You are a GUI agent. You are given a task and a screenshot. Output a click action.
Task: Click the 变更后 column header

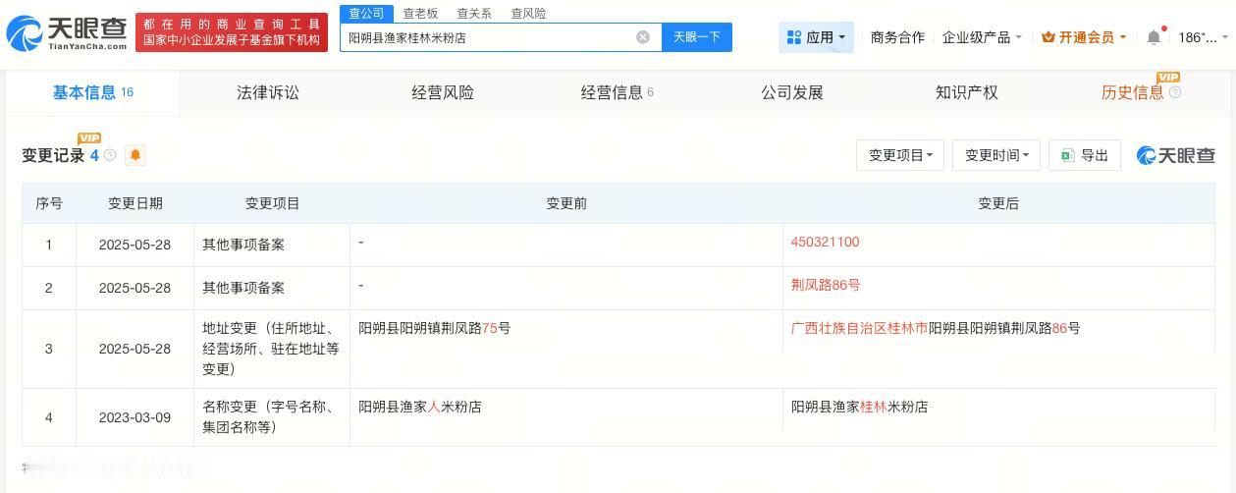(998, 203)
